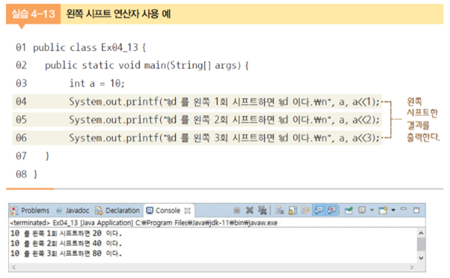Screen dimensions: 450x278
Task: Click the Display Selected Console icon
Action: (x=362, y=210)
